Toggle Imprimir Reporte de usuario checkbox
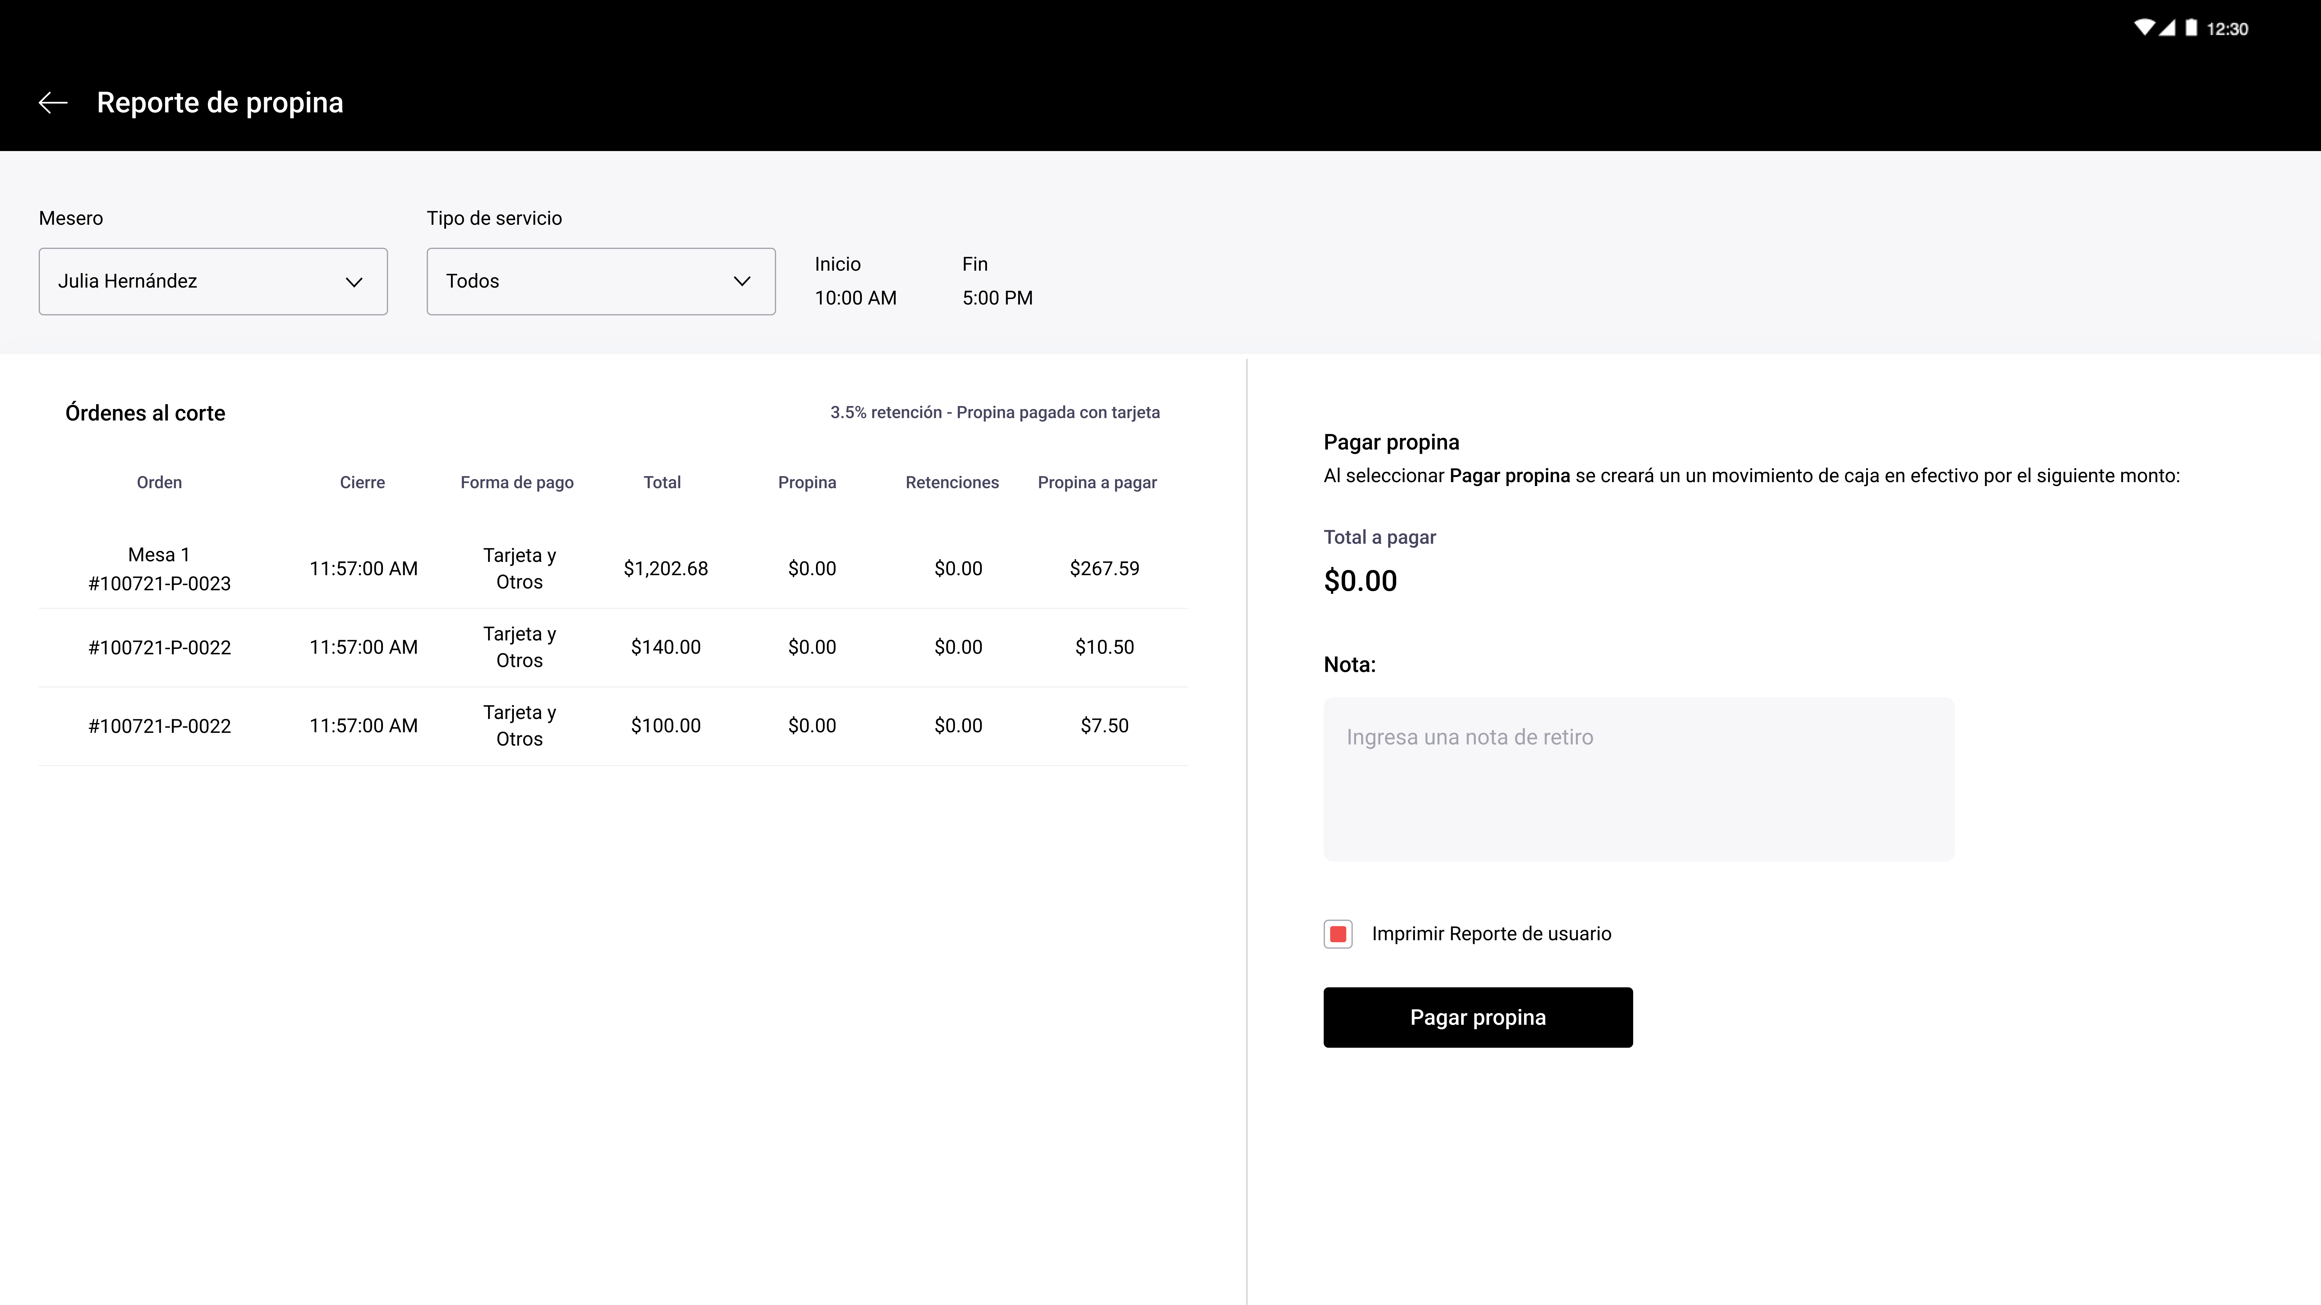 pyautogui.click(x=1338, y=934)
